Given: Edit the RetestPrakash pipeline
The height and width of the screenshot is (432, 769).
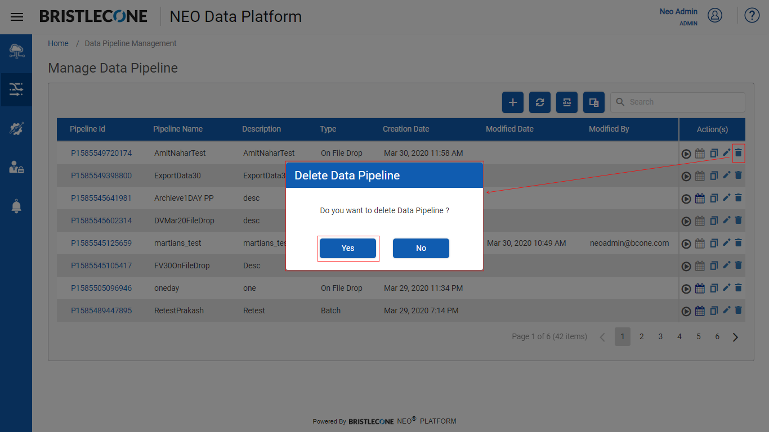Looking at the screenshot, I should [726, 310].
